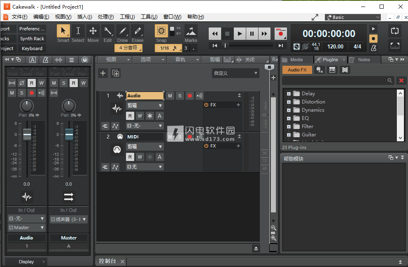This screenshot has height=267, width=408.
Task: Activate the Move tool
Action: (x=93, y=31)
